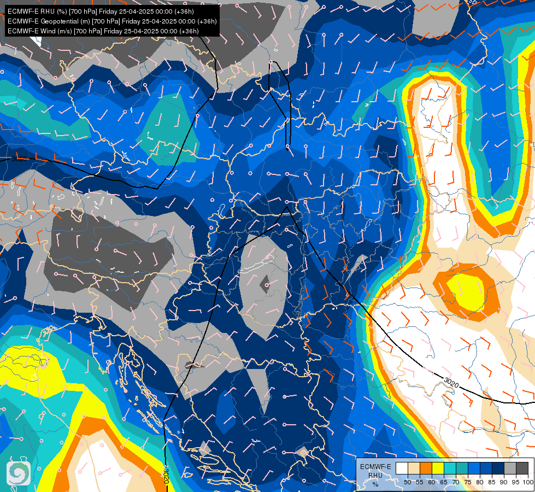Image resolution: width=535 pixels, height=492 pixels.
Task: Pick the orange 55–60 legend swatch
Action: 426,468
